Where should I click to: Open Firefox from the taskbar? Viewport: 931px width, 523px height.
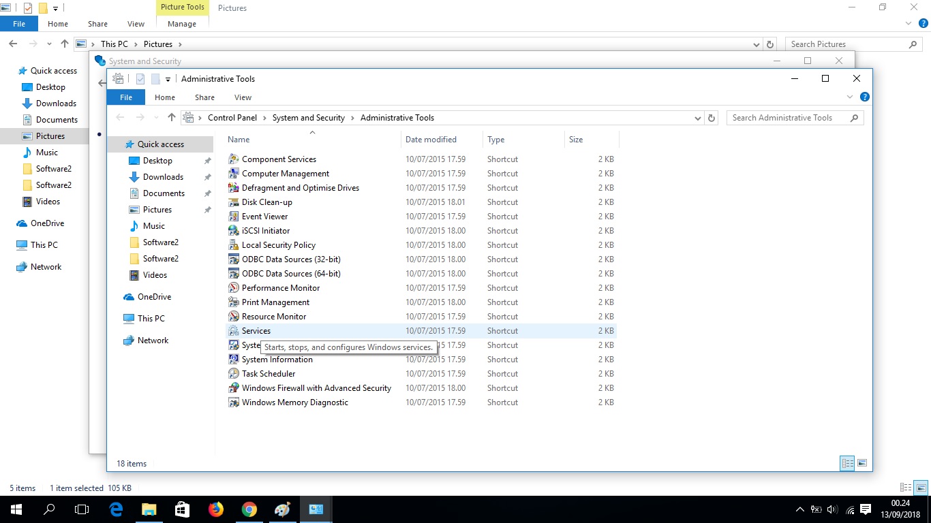point(216,509)
